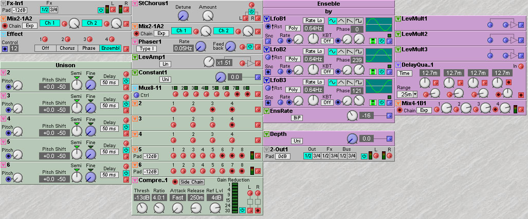Toggle Poly mode on LfoB2
The height and width of the screenshot is (219, 528).
pos(293,59)
